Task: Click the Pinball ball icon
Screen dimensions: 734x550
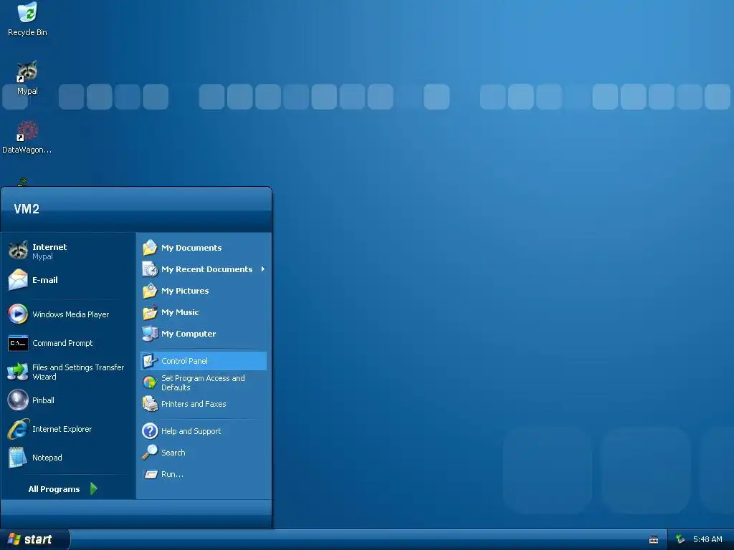Action: [18, 400]
